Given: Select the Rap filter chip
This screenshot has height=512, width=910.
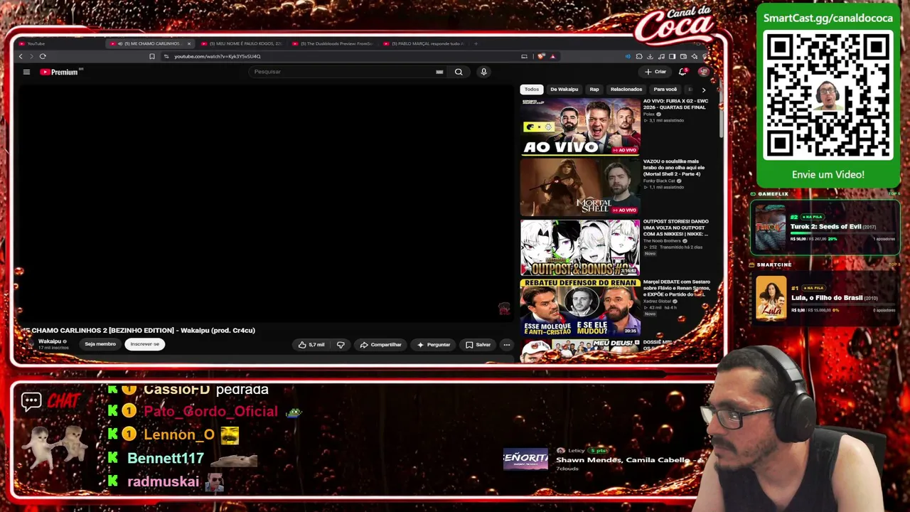Looking at the screenshot, I should pos(594,90).
